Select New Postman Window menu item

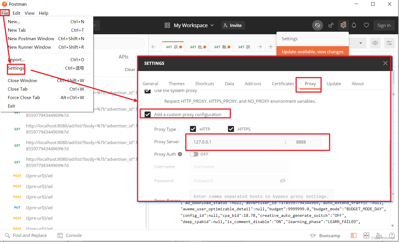[x=46, y=38]
